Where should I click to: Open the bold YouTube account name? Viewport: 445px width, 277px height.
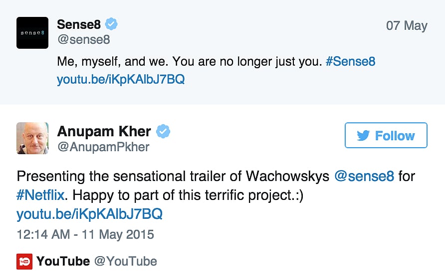pyautogui.click(x=63, y=261)
